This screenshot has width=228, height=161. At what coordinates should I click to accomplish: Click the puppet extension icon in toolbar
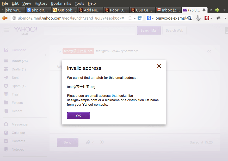point(218,18)
